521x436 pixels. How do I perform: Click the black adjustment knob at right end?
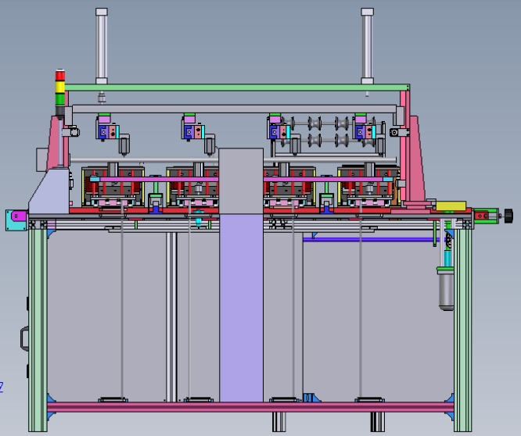click(x=508, y=216)
